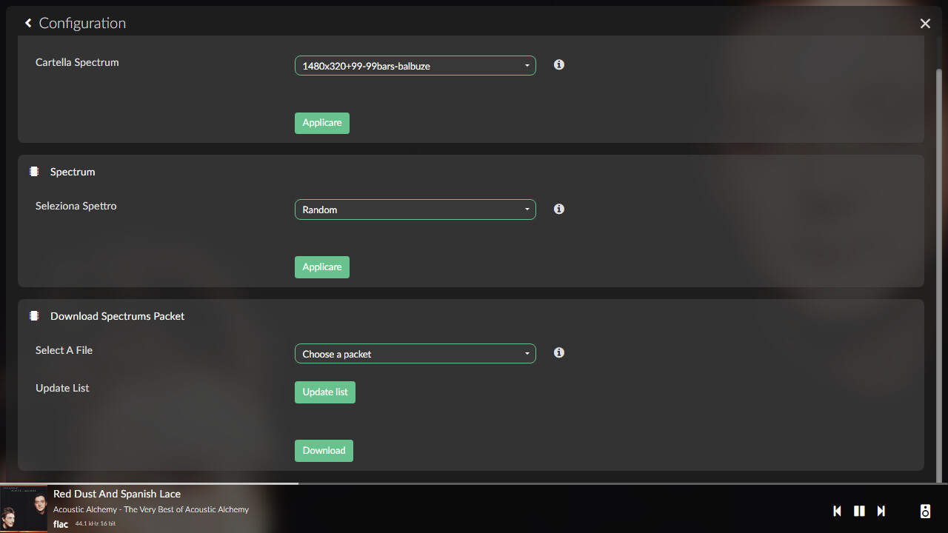Go back using the Configuration arrow
The height and width of the screenshot is (533, 948).
coord(28,24)
